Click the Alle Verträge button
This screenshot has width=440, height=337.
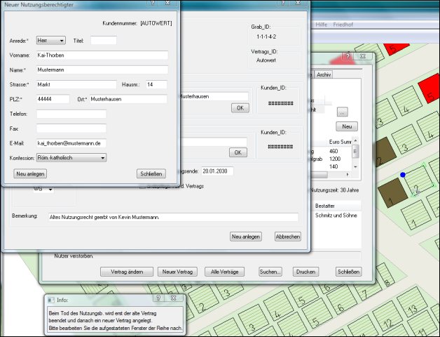(224, 272)
